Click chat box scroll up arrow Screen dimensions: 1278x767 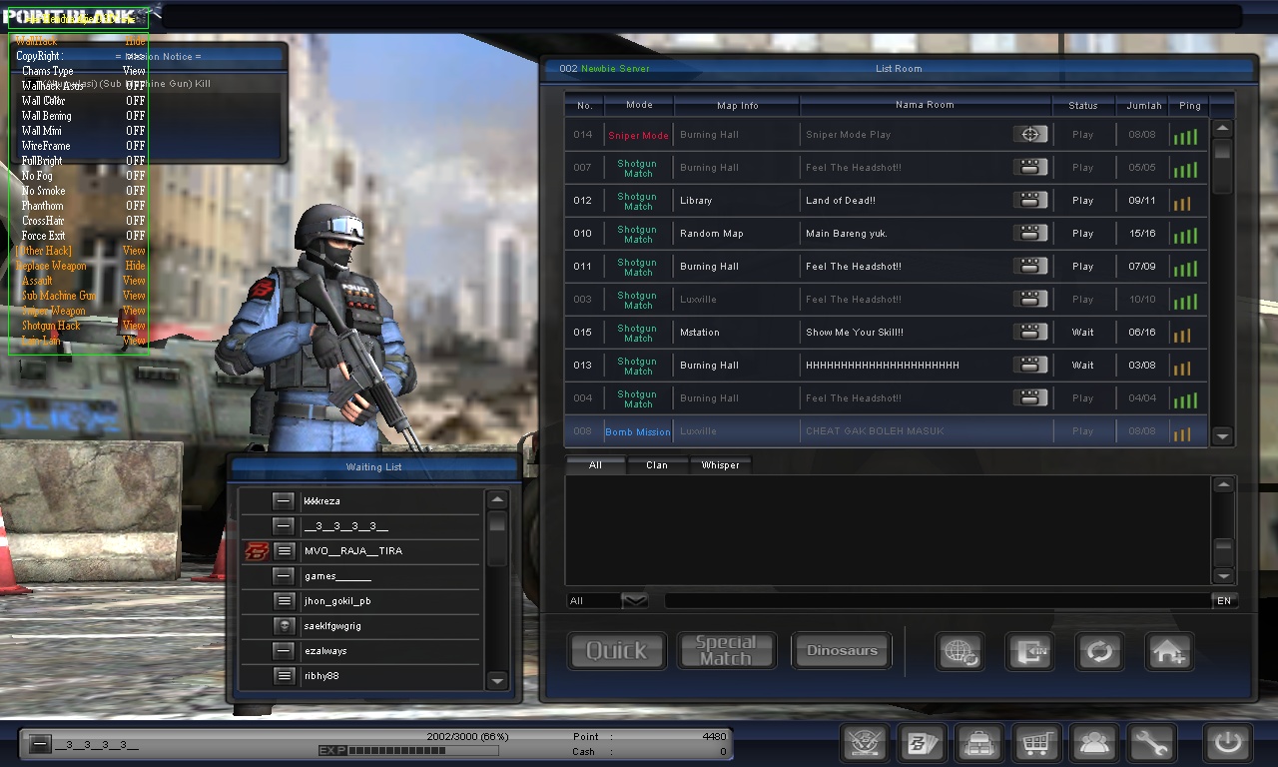coord(1223,484)
